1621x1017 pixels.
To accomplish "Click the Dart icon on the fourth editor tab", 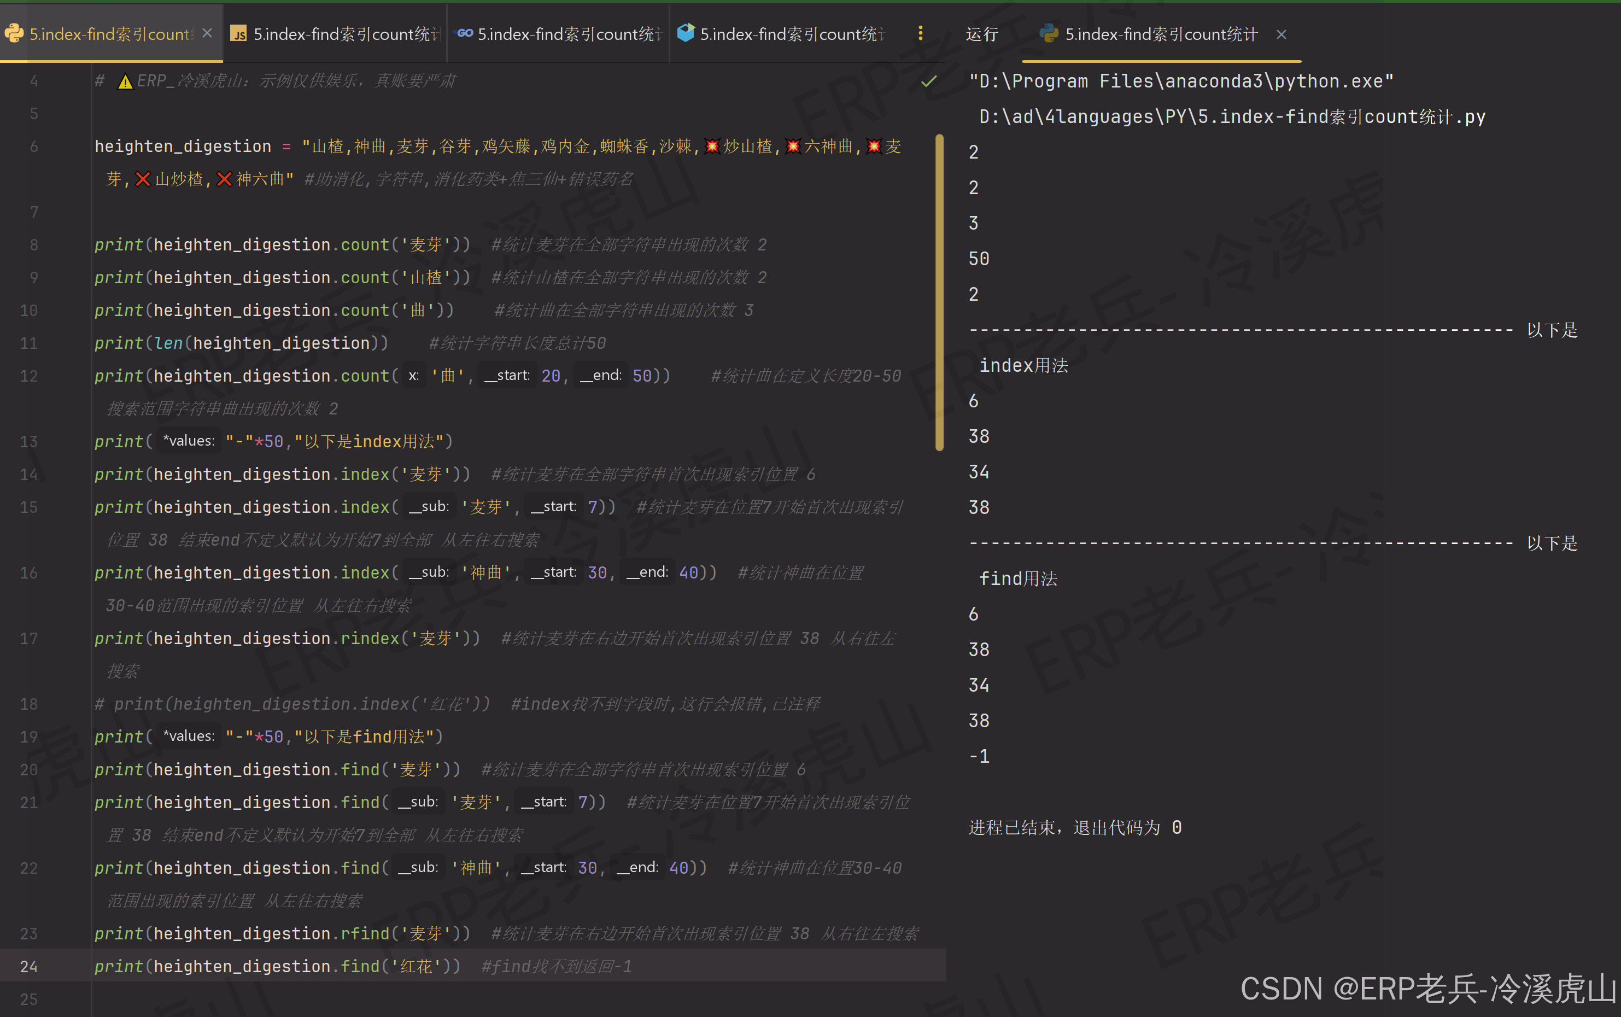I will [686, 33].
